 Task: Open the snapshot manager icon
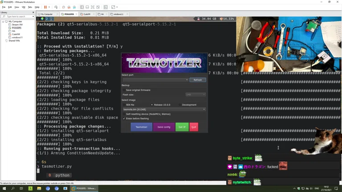(74, 7)
